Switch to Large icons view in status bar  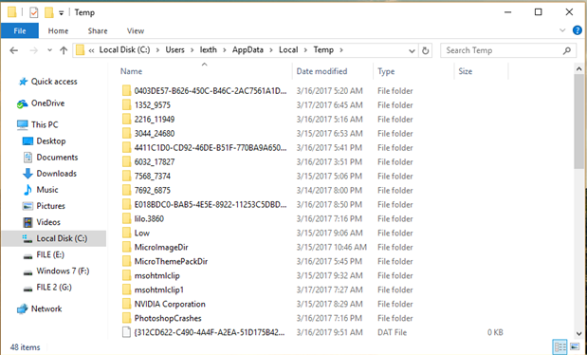pos(575,347)
